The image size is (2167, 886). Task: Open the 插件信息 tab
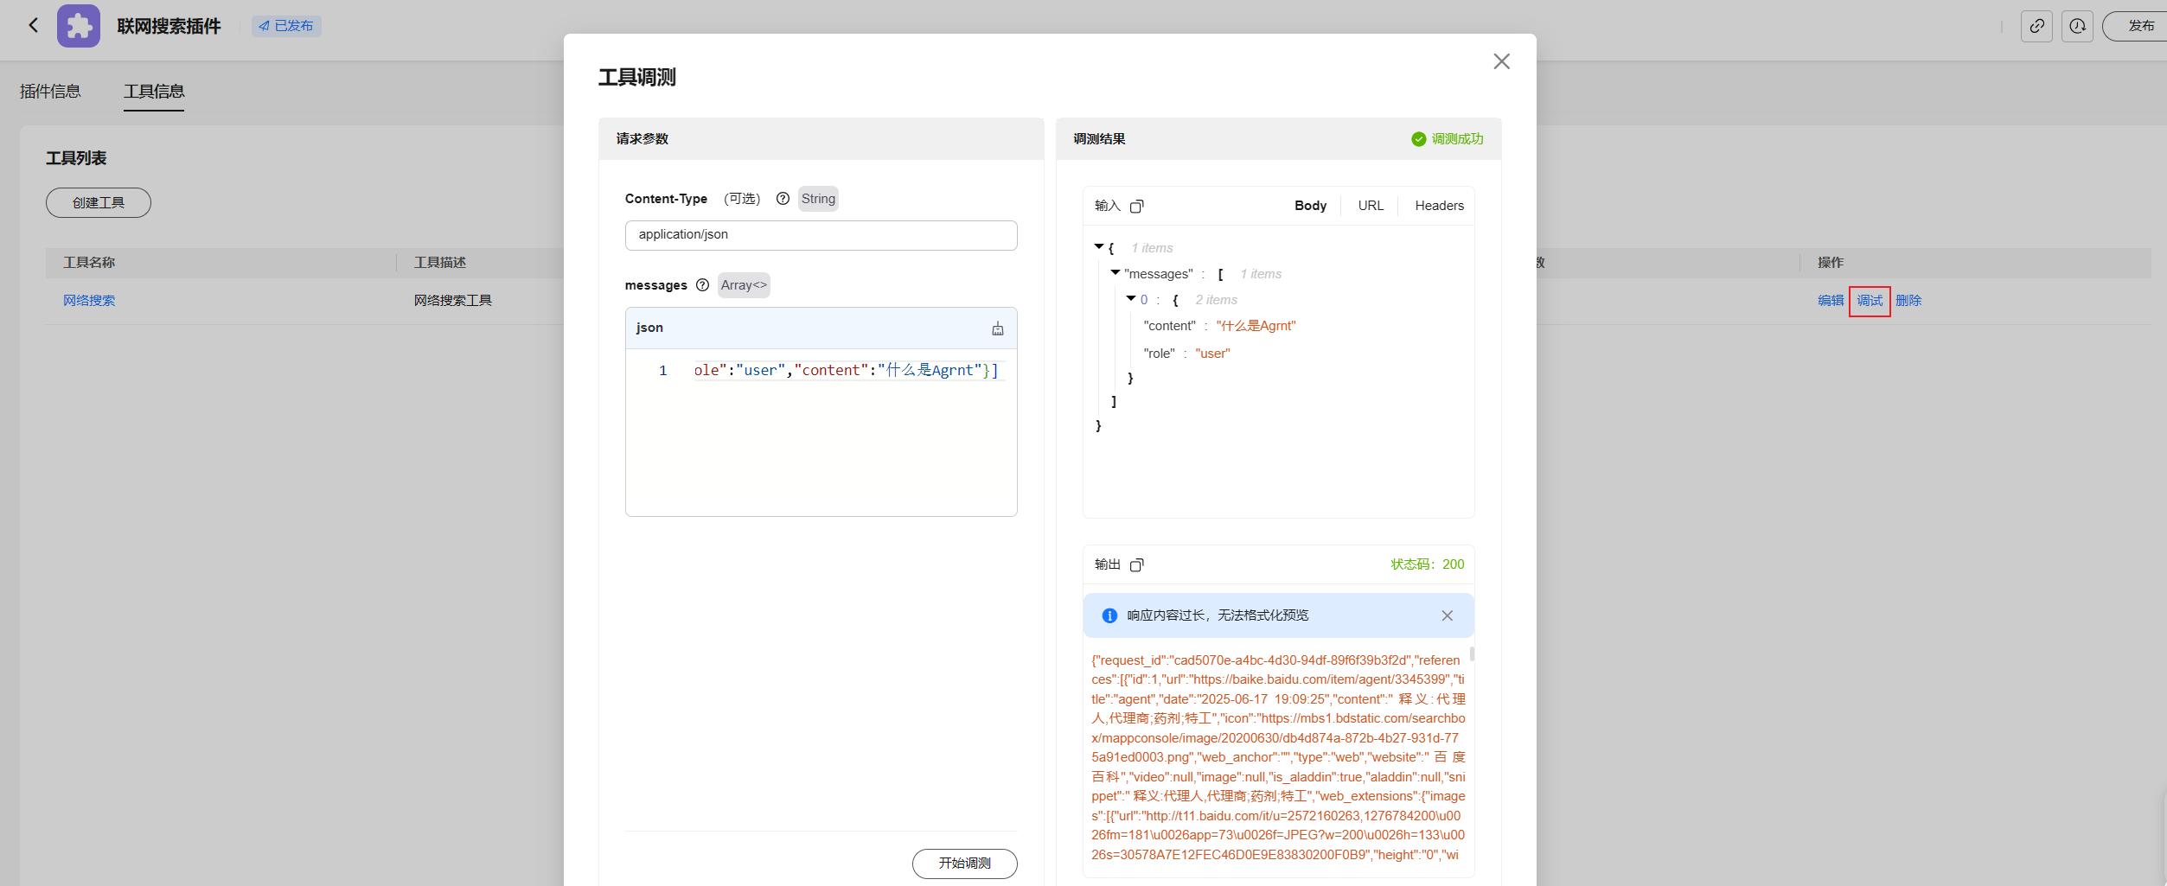point(50,92)
